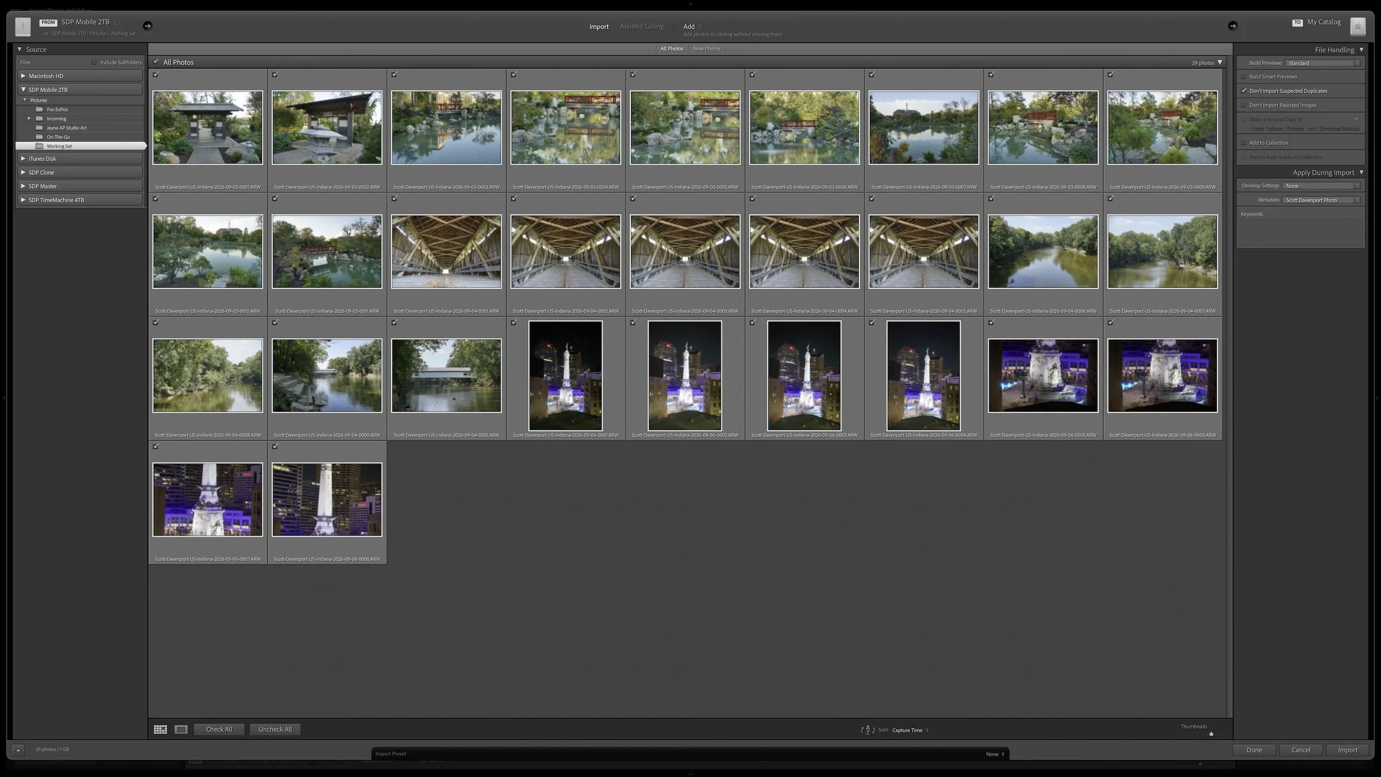Image resolution: width=1381 pixels, height=777 pixels.
Task: Switch to the New Photos tab
Action: (707, 49)
